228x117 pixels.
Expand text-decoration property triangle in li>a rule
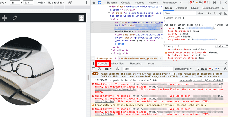pyautogui.click(x=191, y=31)
